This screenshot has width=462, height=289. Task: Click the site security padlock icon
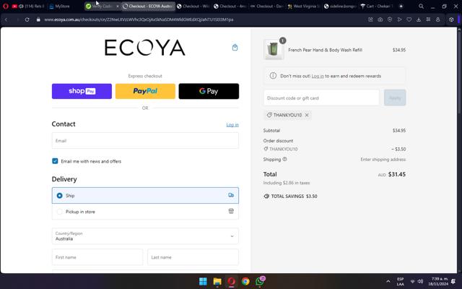pos(38,20)
